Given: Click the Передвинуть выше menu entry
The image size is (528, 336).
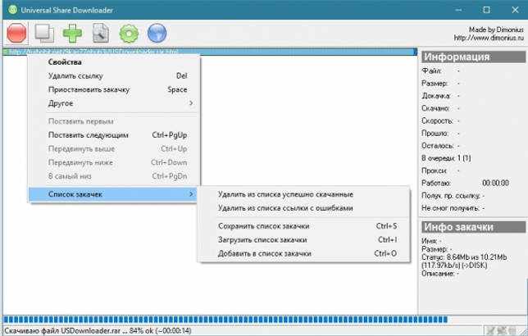Looking at the screenshot, I should point(114,149).
